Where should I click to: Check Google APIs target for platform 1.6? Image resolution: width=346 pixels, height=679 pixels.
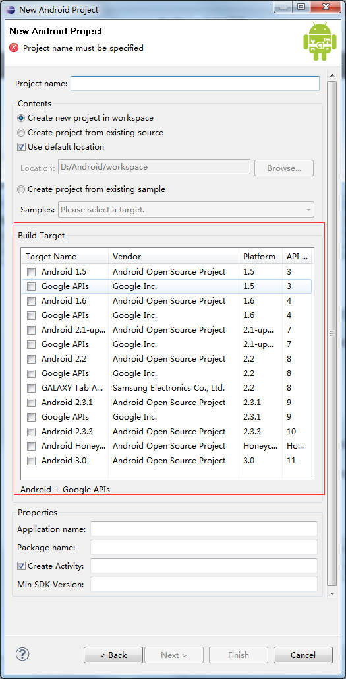[31, 315]
